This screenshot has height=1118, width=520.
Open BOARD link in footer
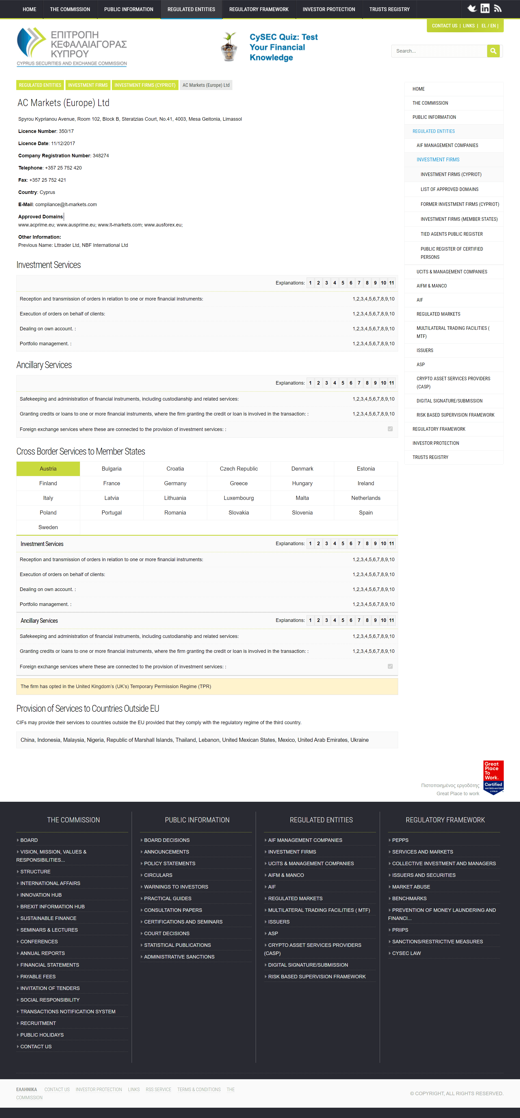point(29,840)
